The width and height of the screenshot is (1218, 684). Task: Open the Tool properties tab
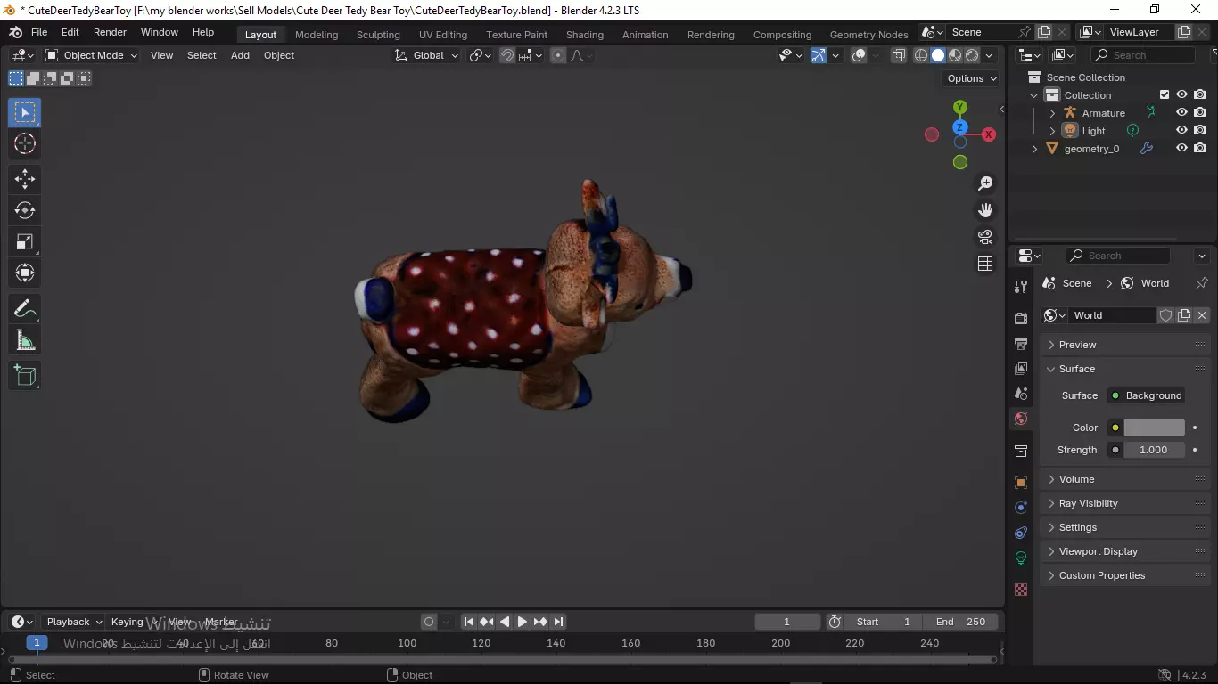tap(1021, 286)
